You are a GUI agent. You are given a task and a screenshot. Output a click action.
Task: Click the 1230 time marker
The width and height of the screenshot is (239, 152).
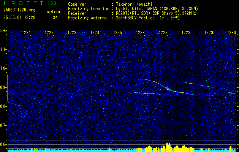click(231, 33)
